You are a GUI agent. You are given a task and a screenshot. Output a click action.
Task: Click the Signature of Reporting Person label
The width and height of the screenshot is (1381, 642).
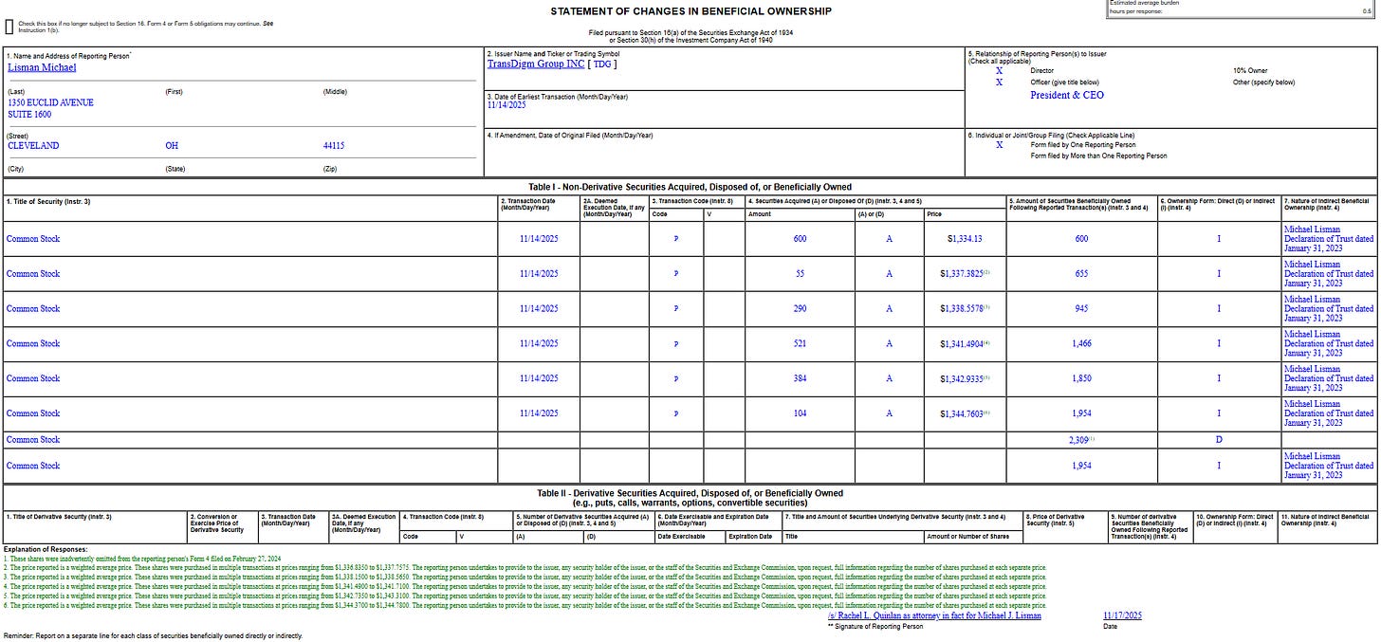pyautogui.click(x=875, y=626)
